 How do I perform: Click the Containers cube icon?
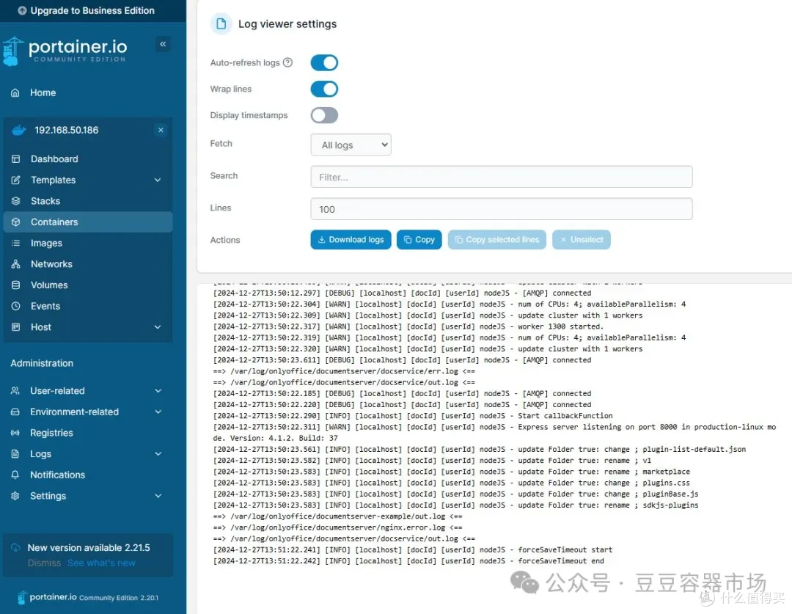[x=15, y=222]
